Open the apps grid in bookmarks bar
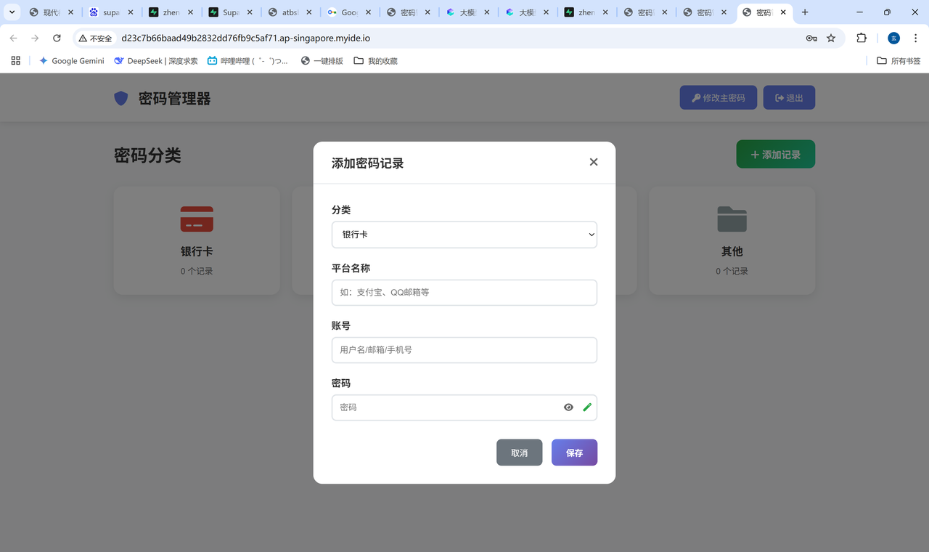This screenshot has height=552, width=929. [x=16, y=61]
